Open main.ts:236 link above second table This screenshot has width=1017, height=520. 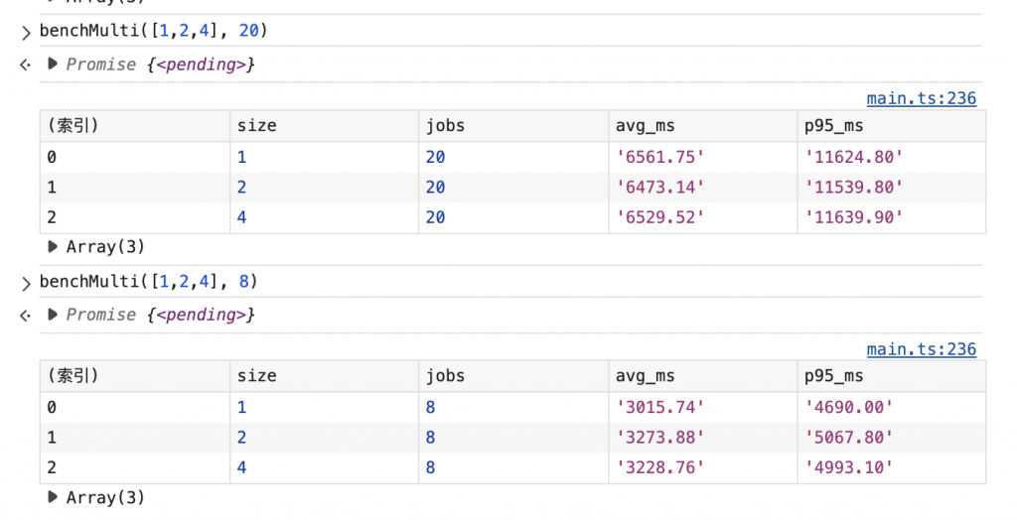pyautogui.click(x=921, y=348)
